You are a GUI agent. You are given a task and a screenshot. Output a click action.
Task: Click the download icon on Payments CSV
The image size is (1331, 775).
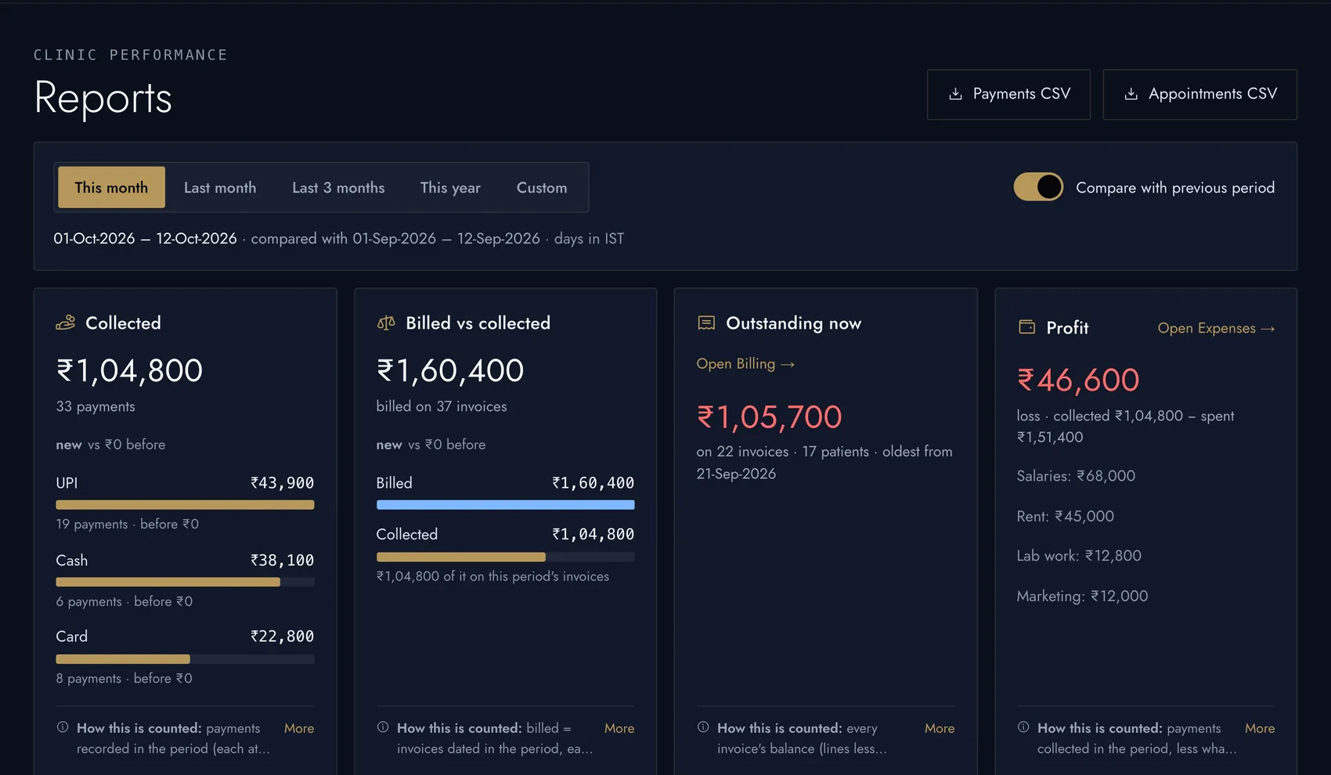(x=955, y=94)
